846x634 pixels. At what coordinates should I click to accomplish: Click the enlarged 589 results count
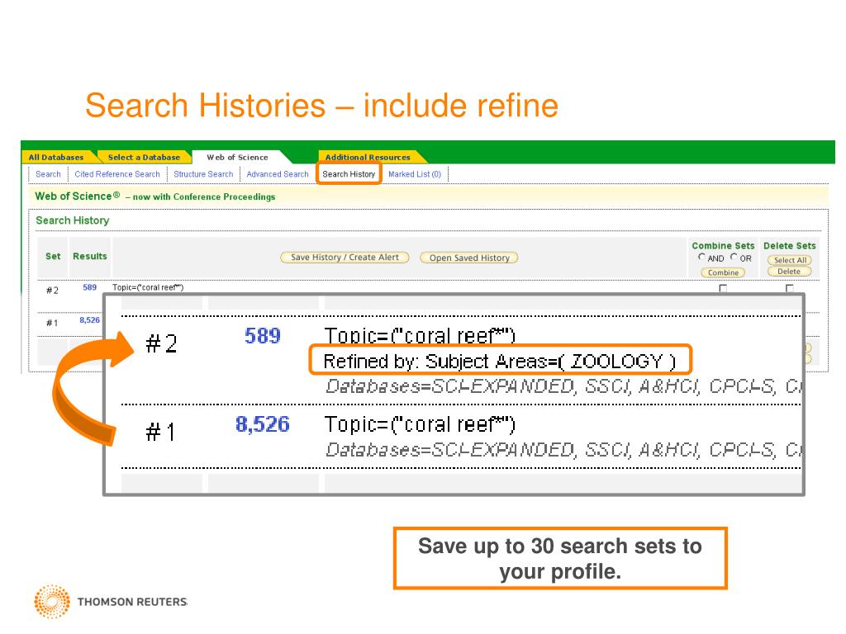click(263, 336)
